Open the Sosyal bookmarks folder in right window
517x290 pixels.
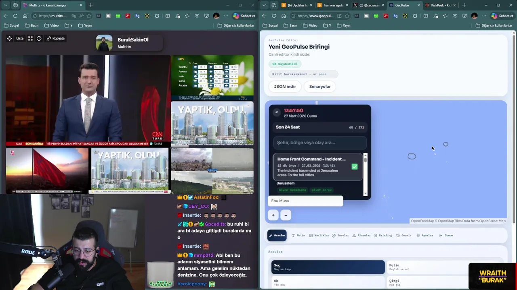(270, 25)
